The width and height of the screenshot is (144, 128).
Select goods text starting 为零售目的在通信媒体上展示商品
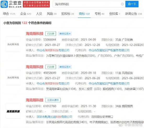pyautogui.click(x=95, y=56)
